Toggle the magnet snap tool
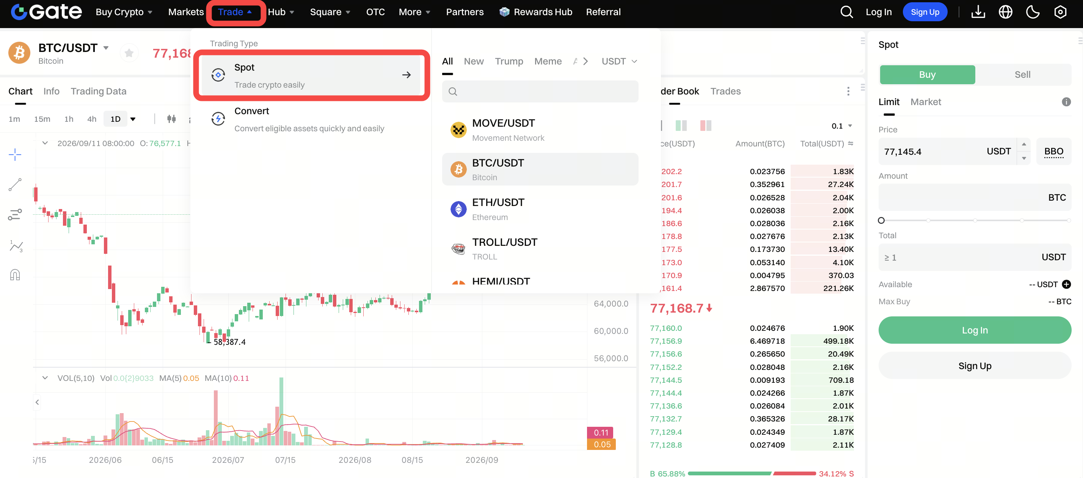The image size is (1083, 478). [15, 275]
